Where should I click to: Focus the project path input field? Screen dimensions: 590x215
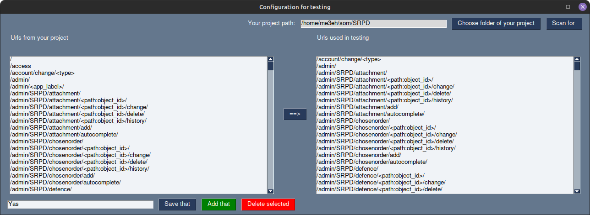373,24
